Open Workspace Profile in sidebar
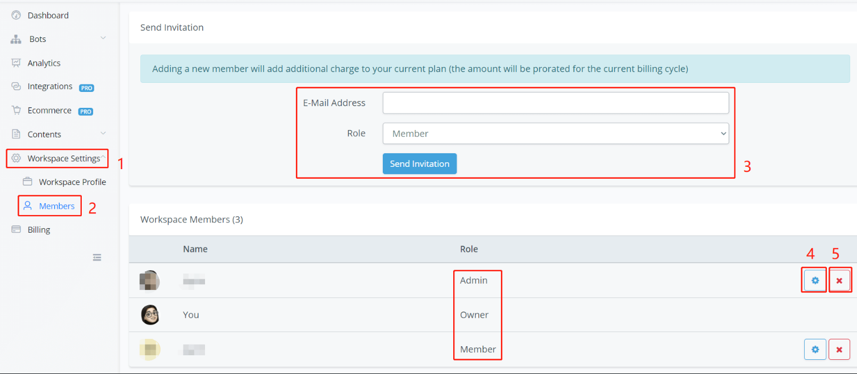This screenshot has width=857, height=374. (72, 182)
